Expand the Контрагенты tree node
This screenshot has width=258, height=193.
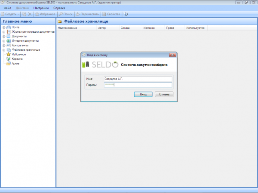pyautogui.click(x=4, y=46)
